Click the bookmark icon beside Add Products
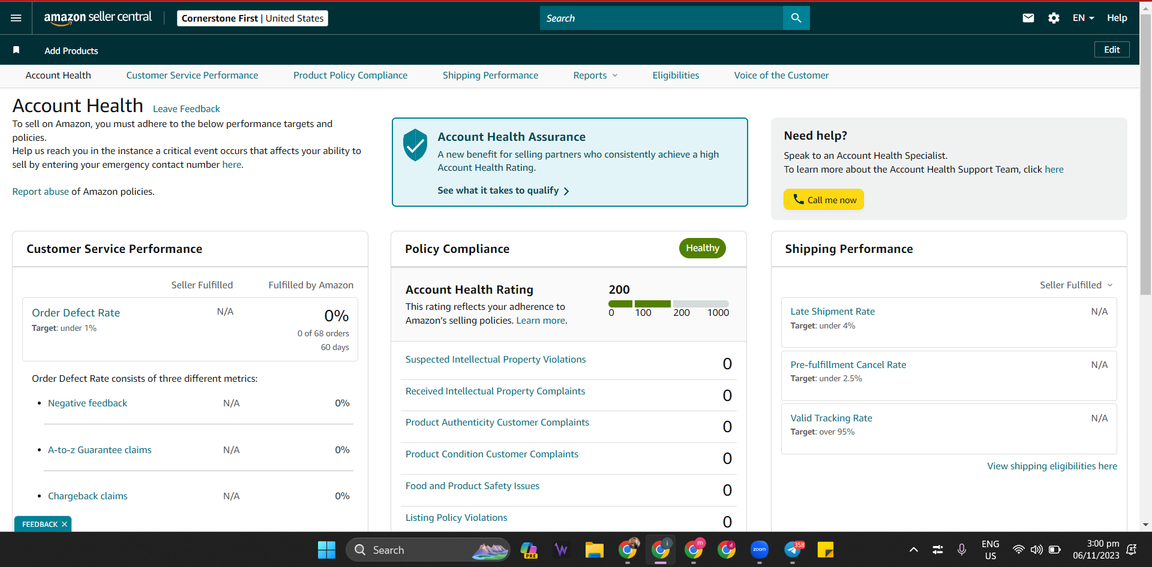 pyautogui.click(x=16, y=50)
